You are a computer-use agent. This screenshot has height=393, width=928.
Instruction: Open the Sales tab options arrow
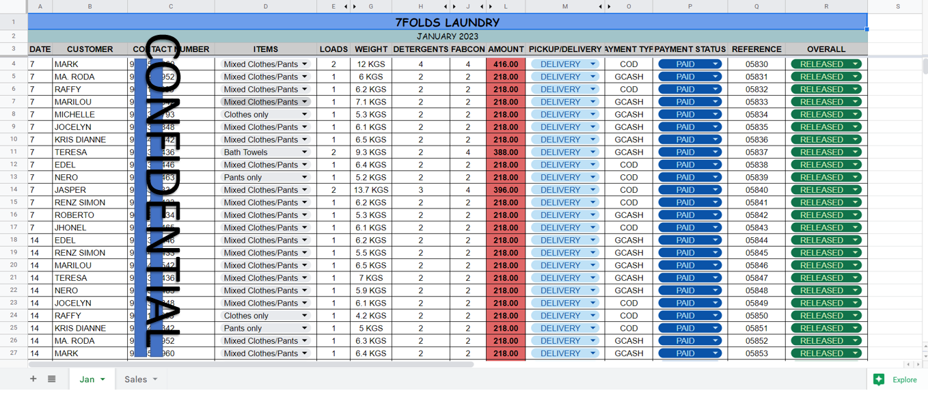pyautogui.click(x=155, y=379)
